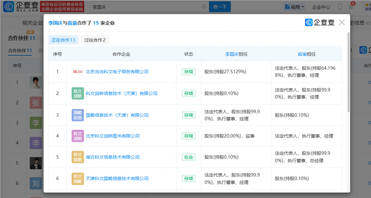The image size is (371, 198).
Task: Click the 序号 header in the dialog table
Action: point(58,54)
